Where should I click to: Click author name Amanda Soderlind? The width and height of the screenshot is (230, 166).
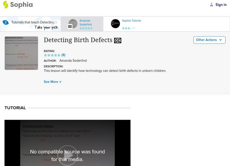[73, 61]
